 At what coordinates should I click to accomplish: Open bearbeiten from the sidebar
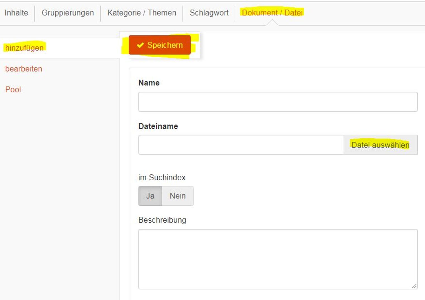point(23,69)
